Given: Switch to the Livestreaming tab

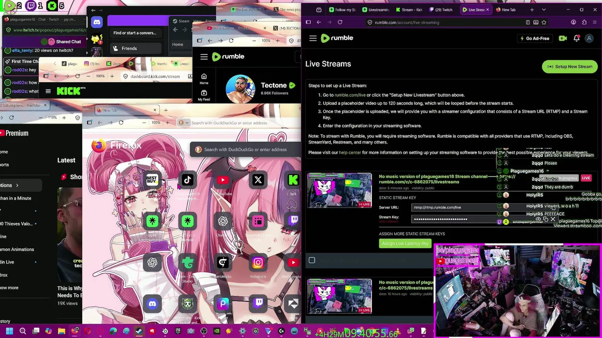Looking at the screenshot, I should pos(375,9).
